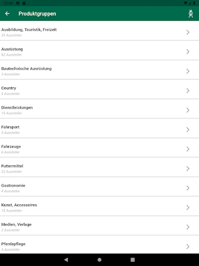The height and width of the screenshot is (266, 199).
Task: Open the Pferdepflege product group
Action: 99,245
